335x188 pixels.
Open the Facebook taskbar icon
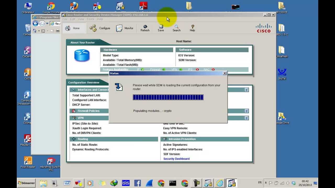point(137,183)
